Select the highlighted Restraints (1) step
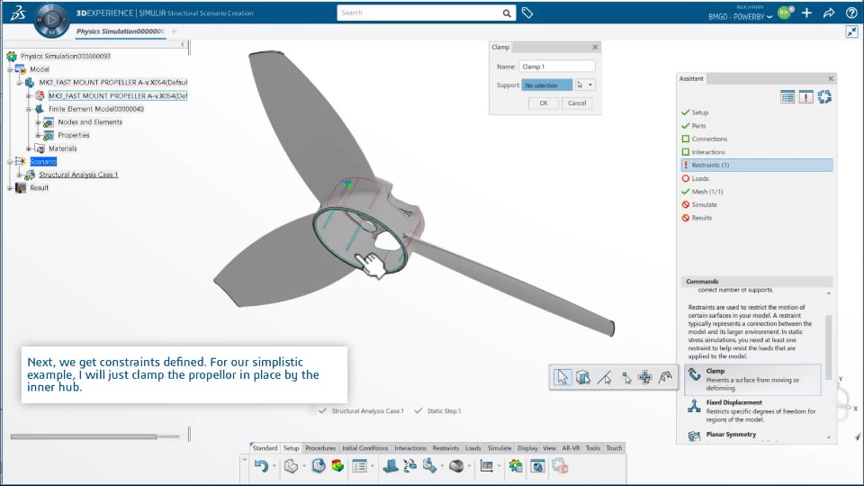864x486 pixels. pyautogui.click(x=757, y=165)
